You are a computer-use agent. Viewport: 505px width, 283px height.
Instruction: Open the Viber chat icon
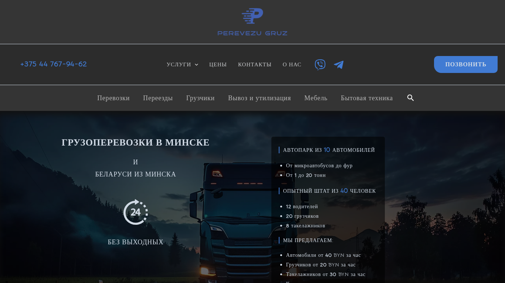tap(320, 64)
